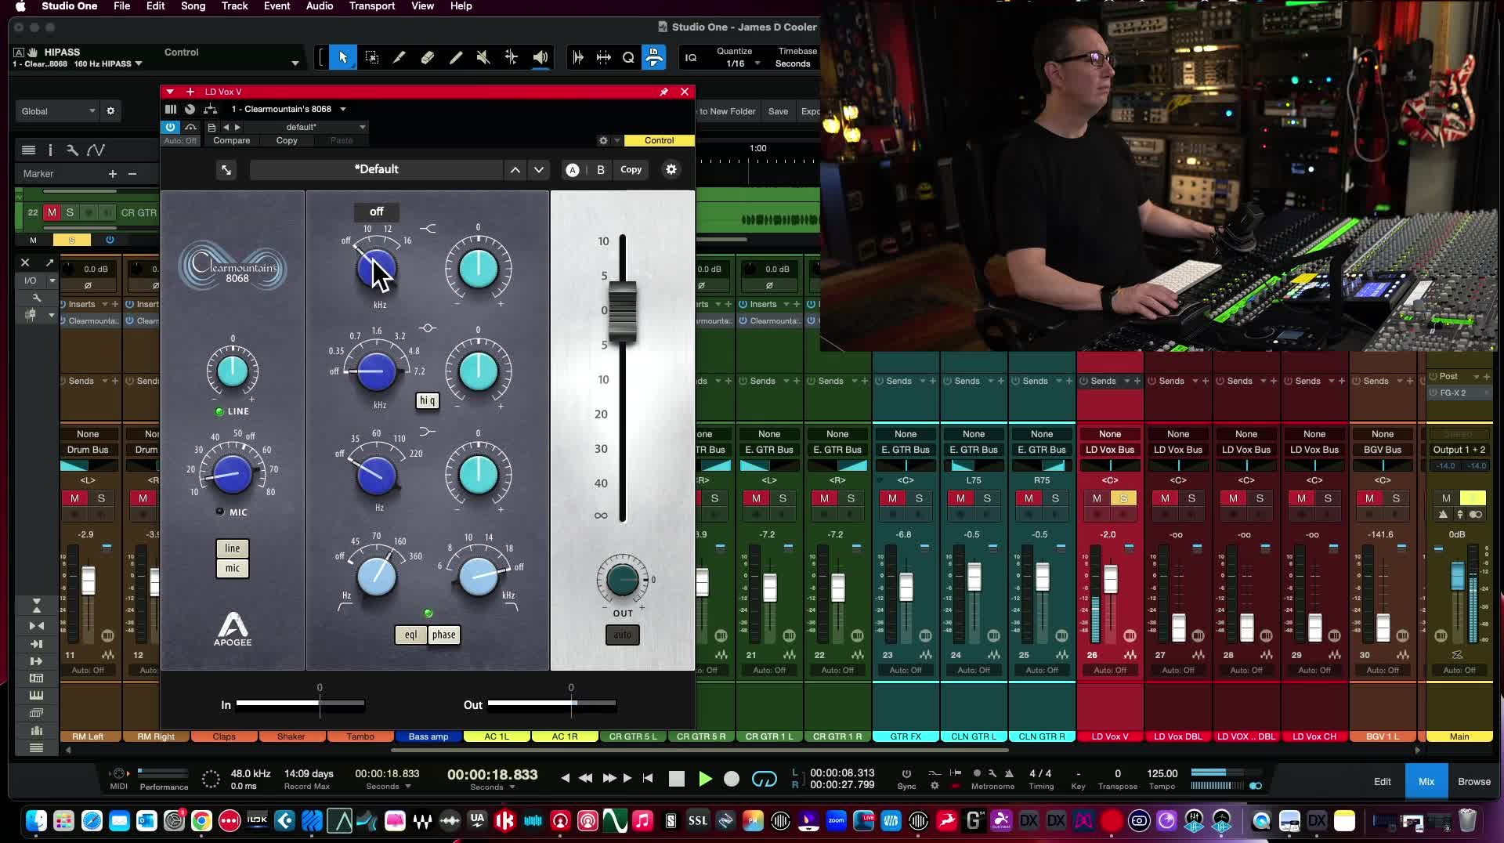Open the Transport menu

(x=371, y=6)
